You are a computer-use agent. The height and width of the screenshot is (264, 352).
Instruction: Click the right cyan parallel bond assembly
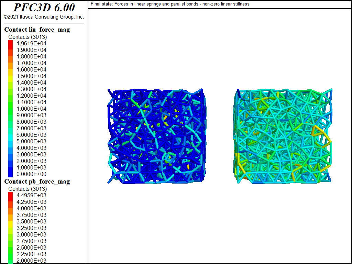tap(284, 136)
